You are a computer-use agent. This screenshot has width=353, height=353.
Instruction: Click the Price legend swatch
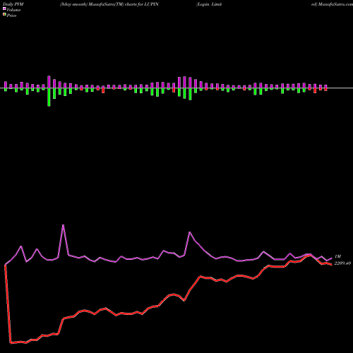4,15
